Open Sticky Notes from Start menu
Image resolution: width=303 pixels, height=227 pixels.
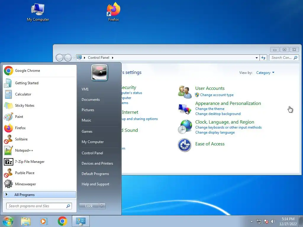coord(40,106)
